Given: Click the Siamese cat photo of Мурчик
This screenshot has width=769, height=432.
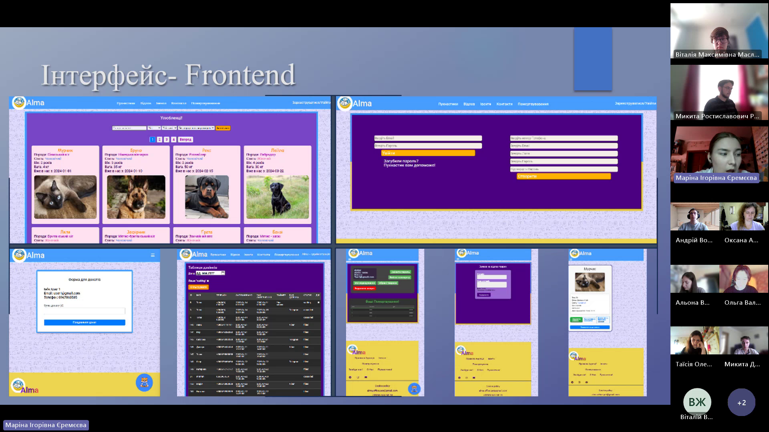Looking at the screenshot, I should (x=65, y=197).
